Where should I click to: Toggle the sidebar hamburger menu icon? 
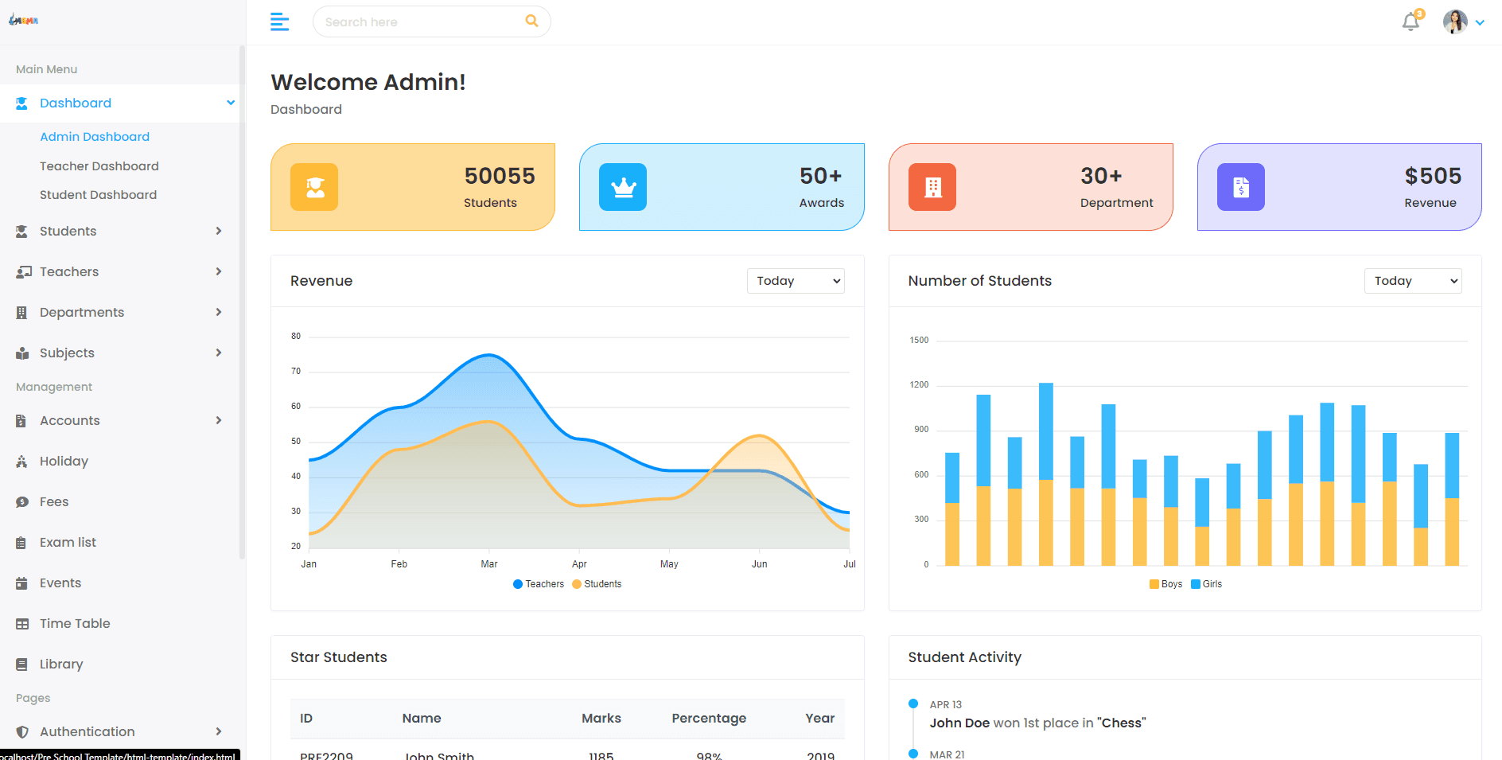pos(279,21)
